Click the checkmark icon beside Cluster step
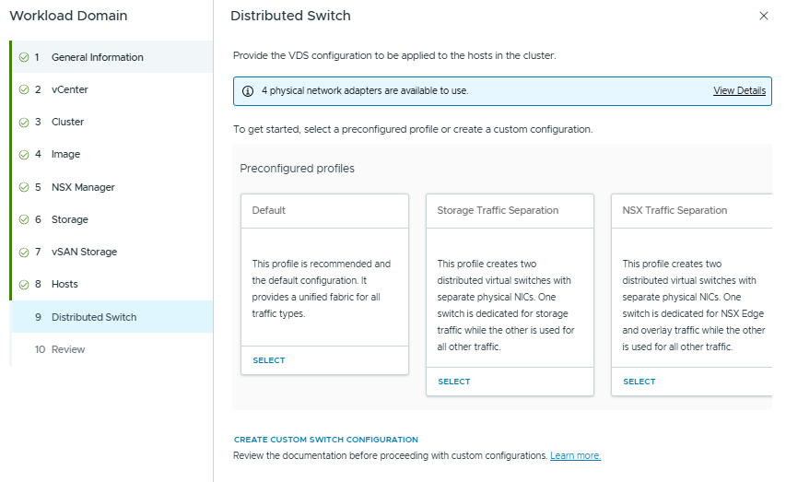This screenshot has width=786, height=482. pos(24,122)
